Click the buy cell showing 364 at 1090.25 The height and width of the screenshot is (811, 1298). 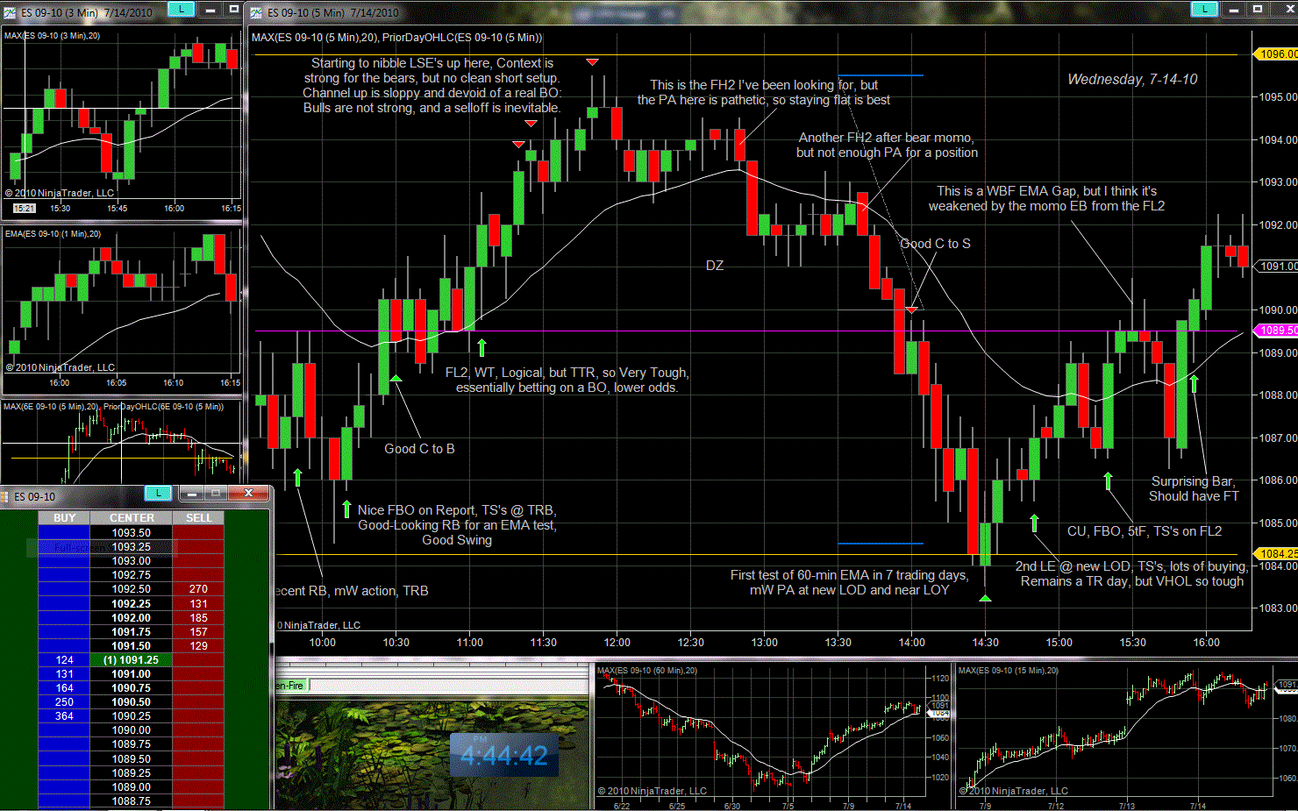pos(64,716)
